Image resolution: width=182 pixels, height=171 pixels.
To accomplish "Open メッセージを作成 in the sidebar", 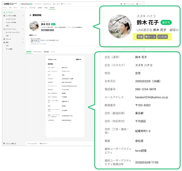I will [x=11, y=22].
